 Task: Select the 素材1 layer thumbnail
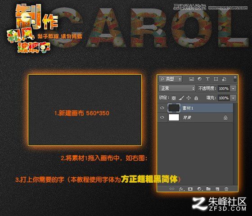(x=174, y=108)
